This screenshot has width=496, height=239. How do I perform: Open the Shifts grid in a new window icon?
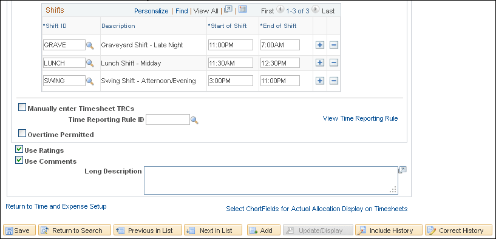228,10
